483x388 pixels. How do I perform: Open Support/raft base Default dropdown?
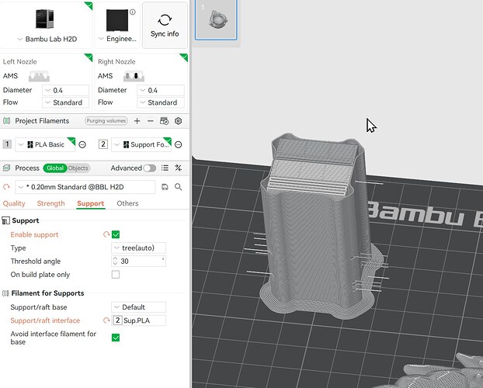(x=139, y=307)
